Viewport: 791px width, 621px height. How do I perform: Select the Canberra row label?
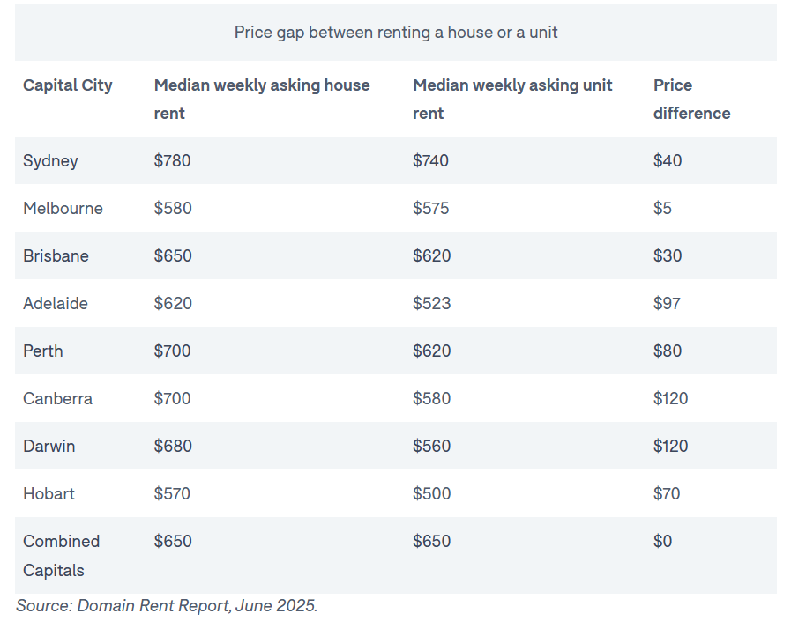click(57, 398)
